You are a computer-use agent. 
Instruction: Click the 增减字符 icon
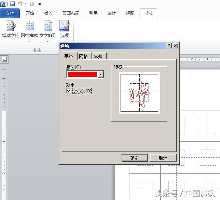11,26
